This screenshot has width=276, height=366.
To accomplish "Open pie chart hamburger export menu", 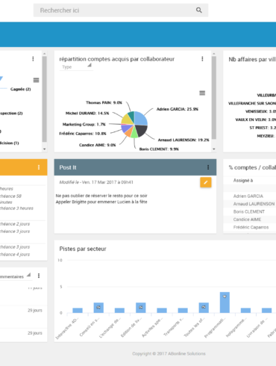I will 202,93.
